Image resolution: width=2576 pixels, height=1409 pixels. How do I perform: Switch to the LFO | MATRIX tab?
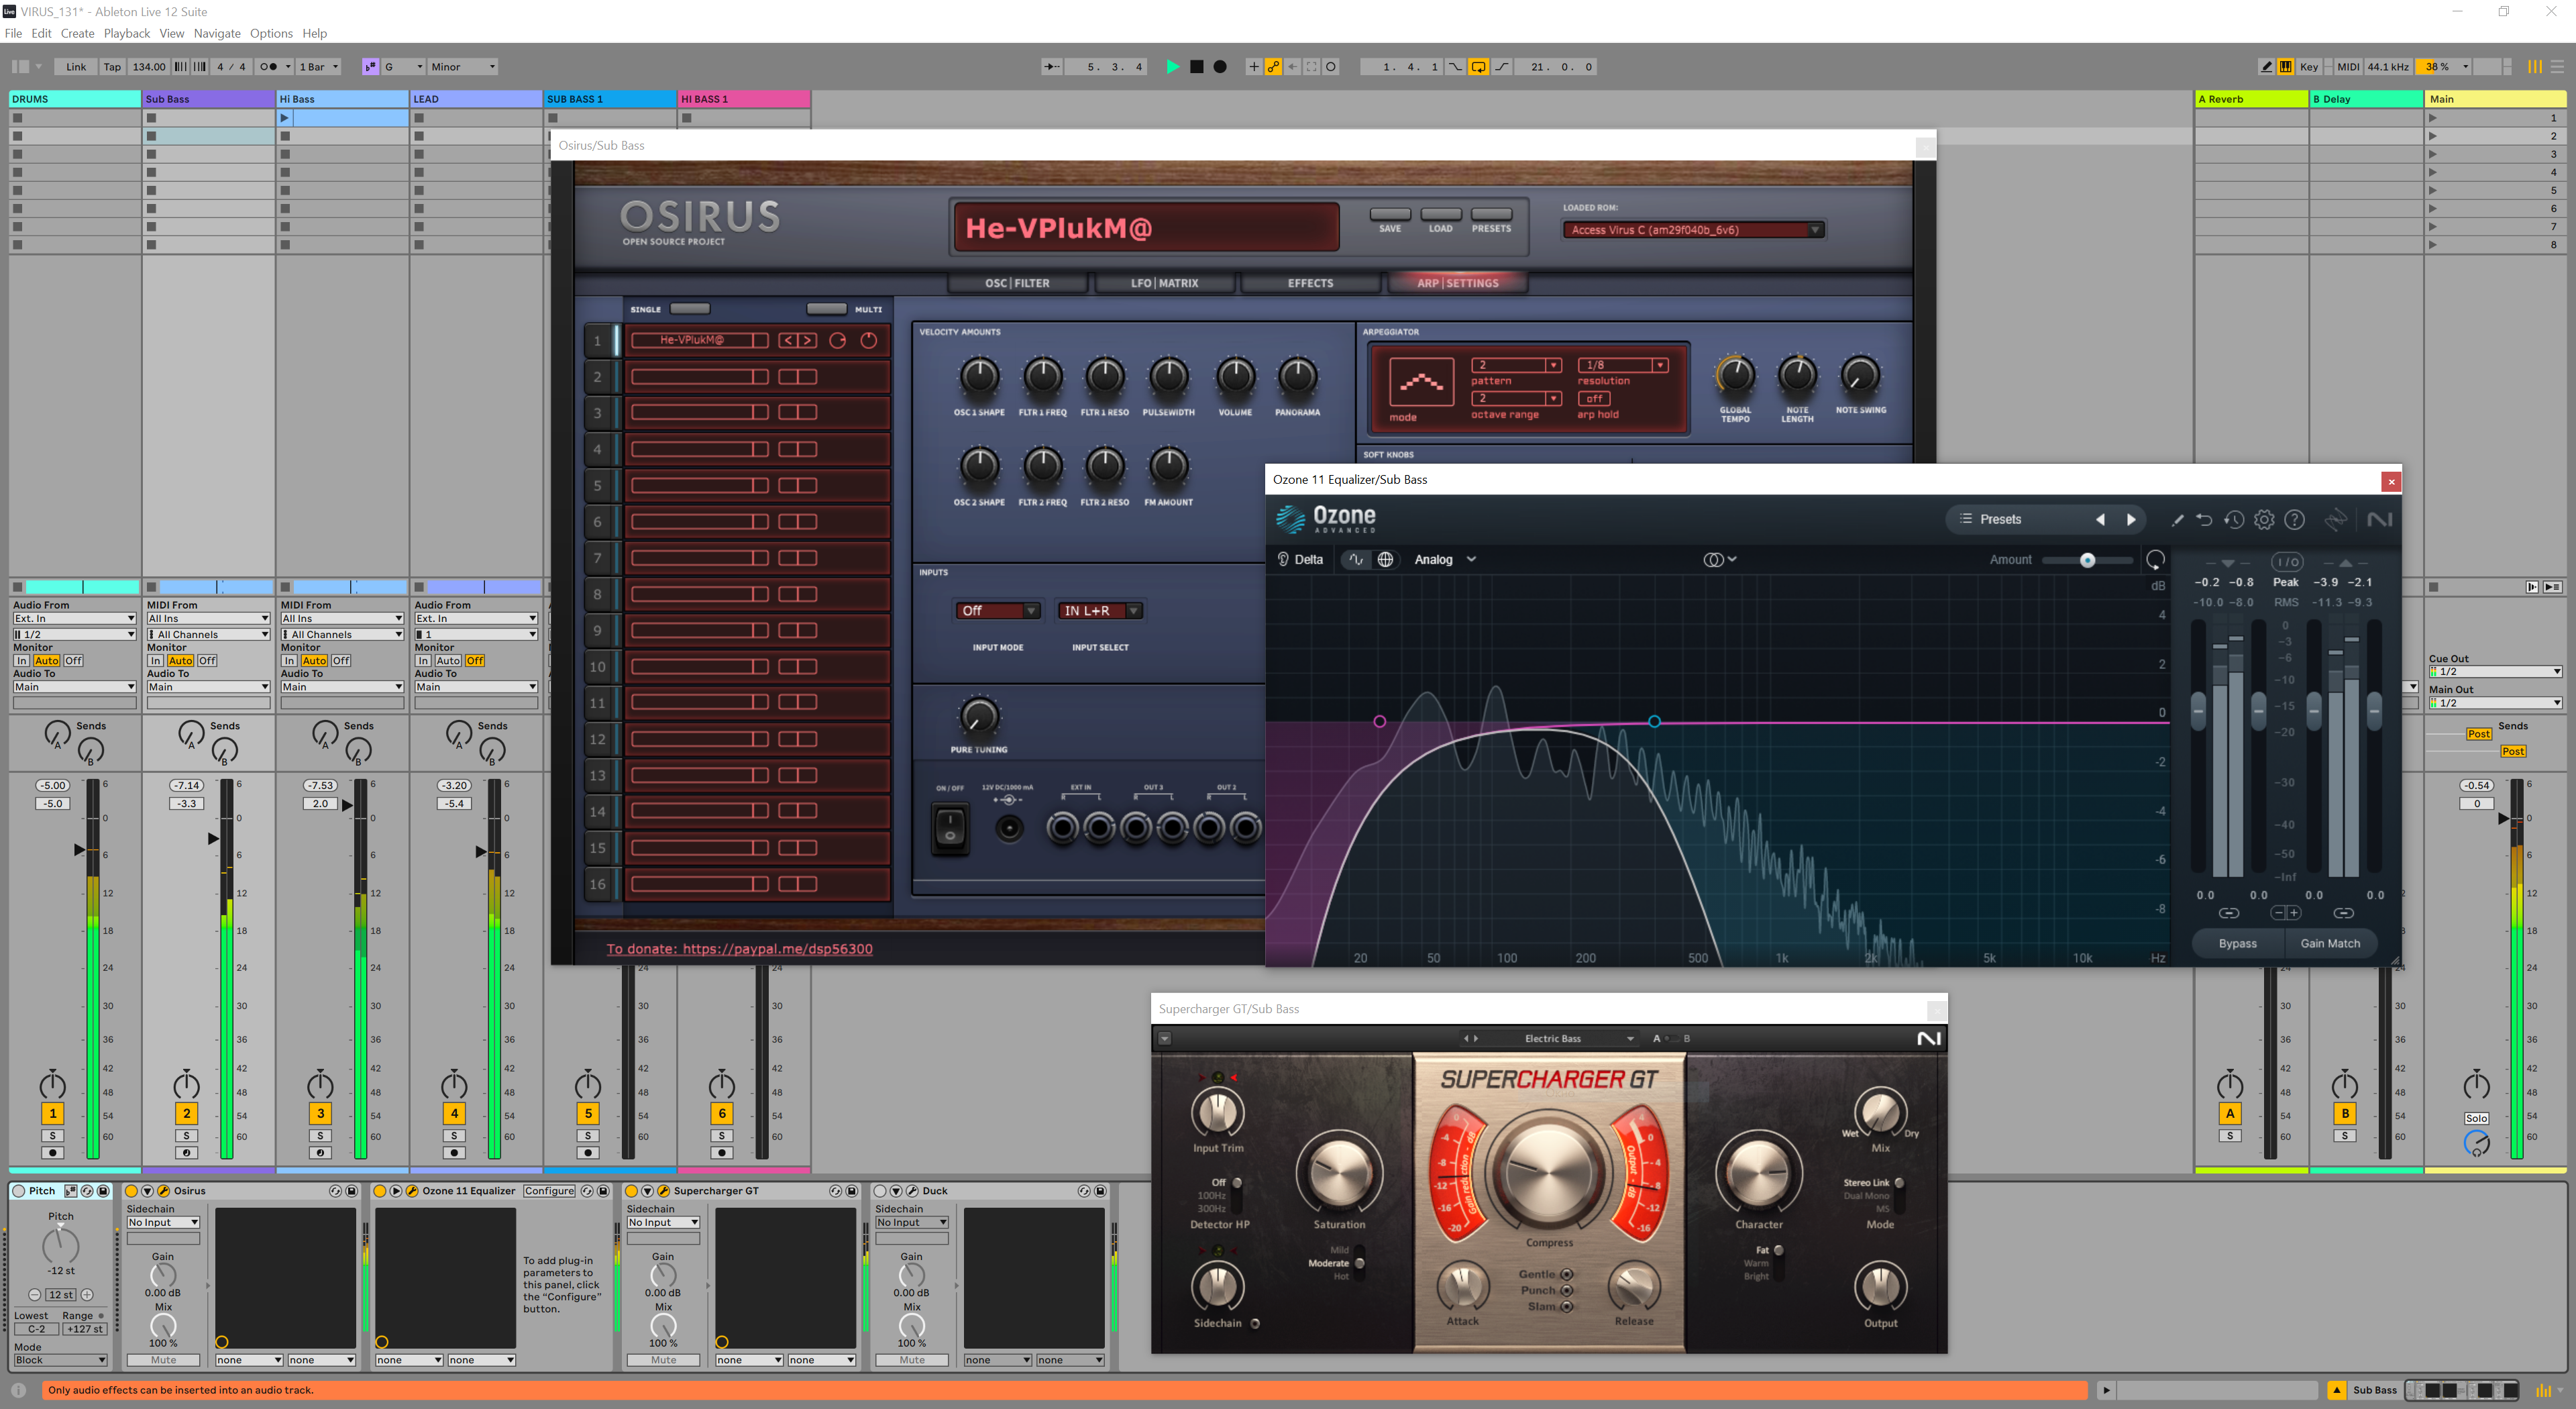click(x=1164, y=283)
